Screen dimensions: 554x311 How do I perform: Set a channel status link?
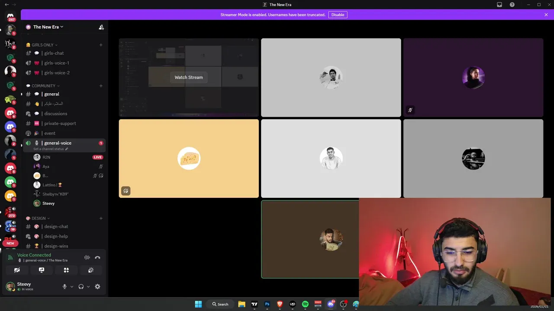(x=51, y=149)
